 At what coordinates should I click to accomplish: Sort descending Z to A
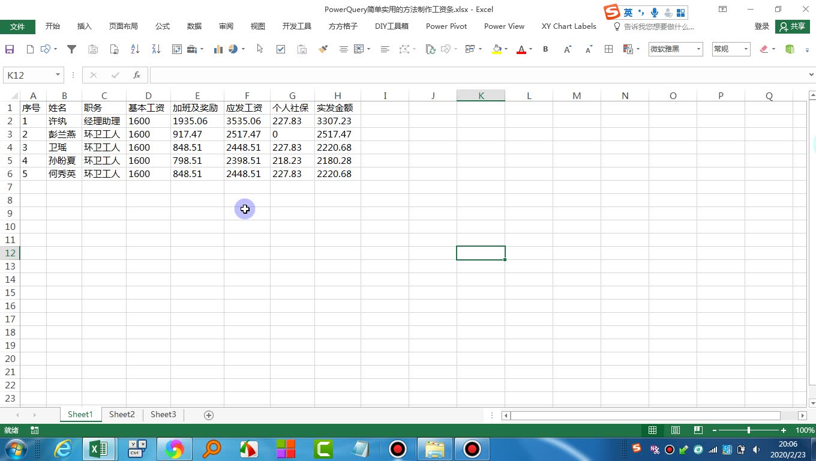click(156, 49)
